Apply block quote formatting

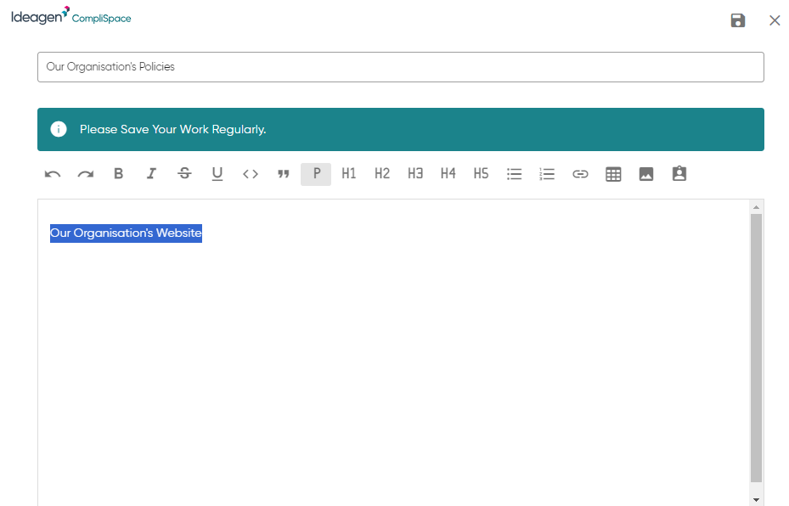284,174
